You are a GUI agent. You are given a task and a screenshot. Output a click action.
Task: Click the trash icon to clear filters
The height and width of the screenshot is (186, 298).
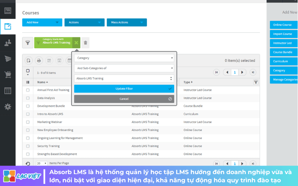[86, 43]
